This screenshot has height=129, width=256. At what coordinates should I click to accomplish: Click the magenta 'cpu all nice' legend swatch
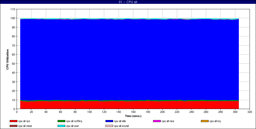(x=157, y=121)
